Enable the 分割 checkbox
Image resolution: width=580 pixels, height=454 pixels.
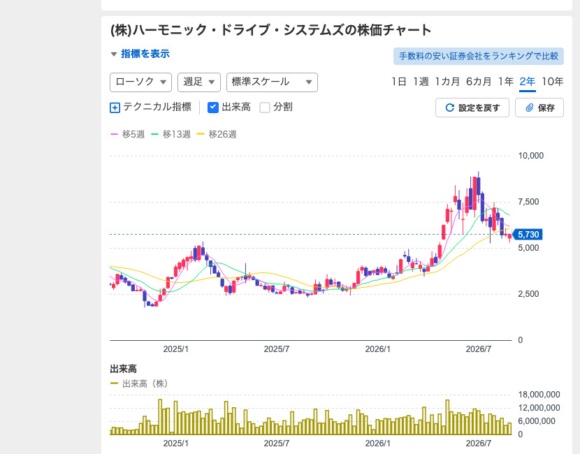point(265,108)
